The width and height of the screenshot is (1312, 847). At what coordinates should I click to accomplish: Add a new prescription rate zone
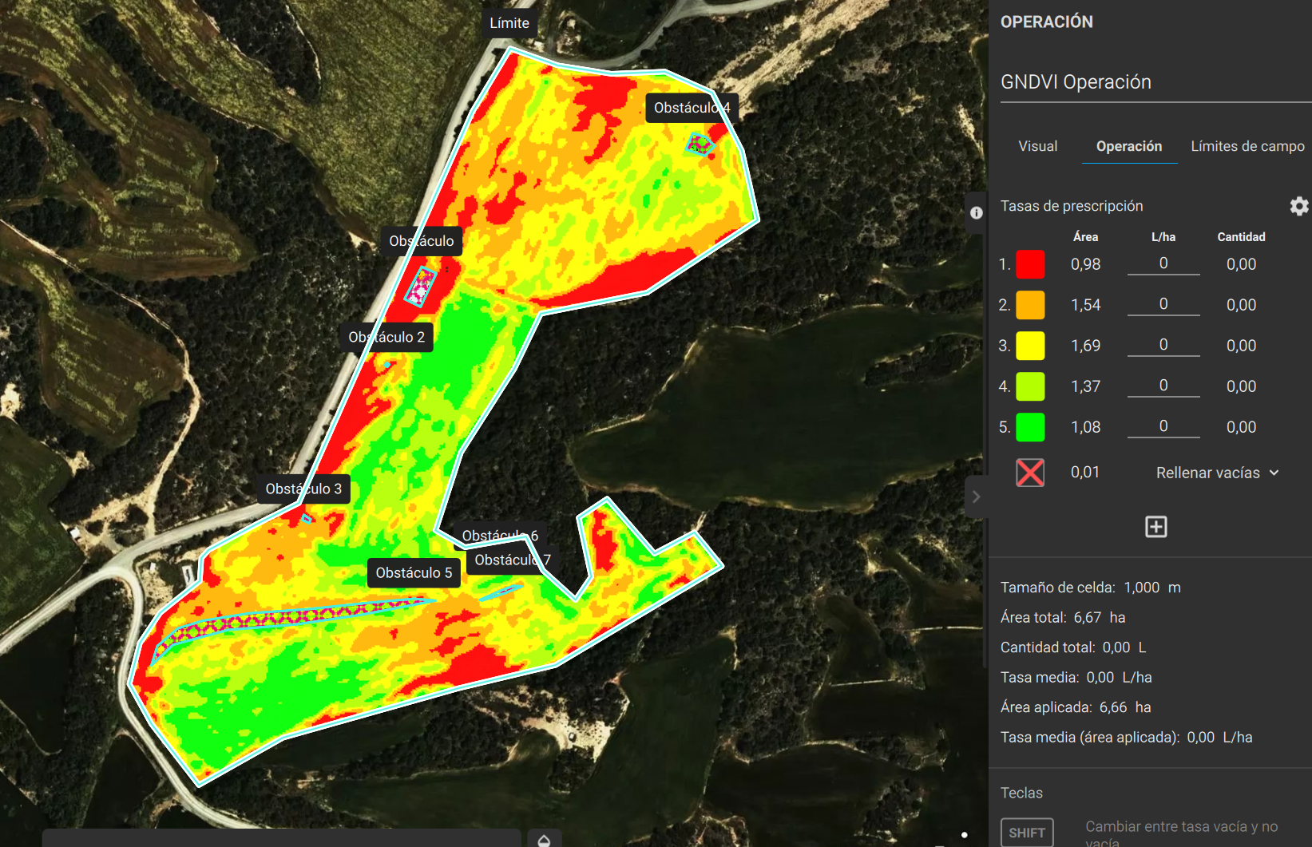tap(1155, 527)
